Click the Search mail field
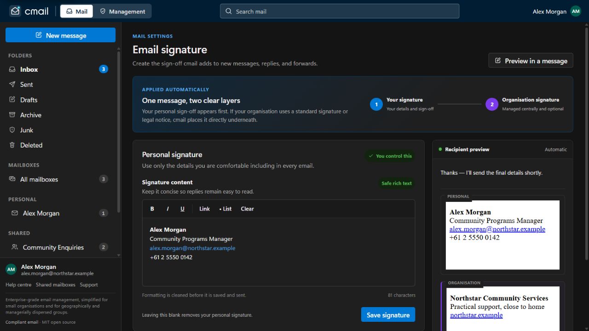Image resolution: width=589 pixels, height=331 pixels. pyautogui.click(x=340, y=11)
